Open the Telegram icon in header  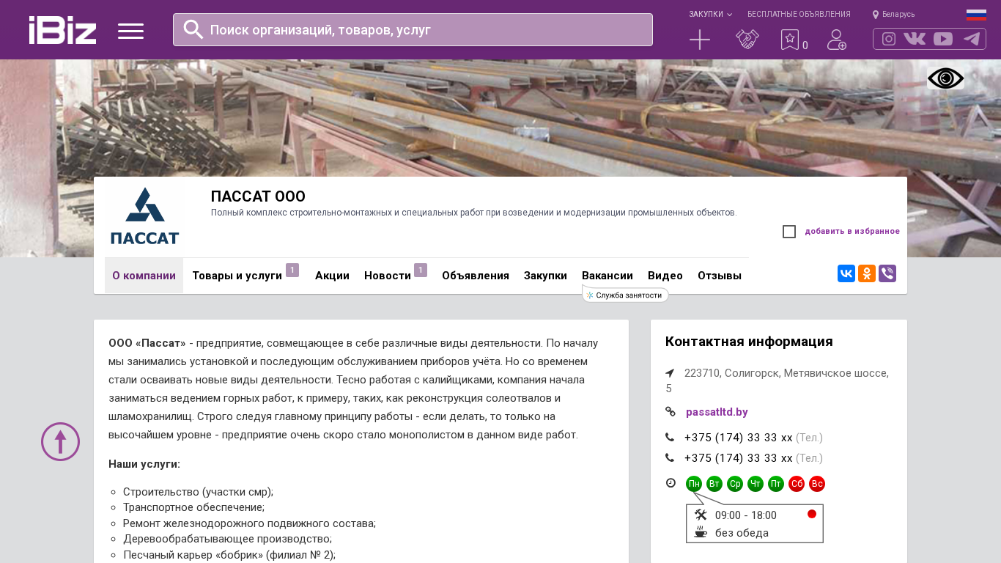[972, 39]
